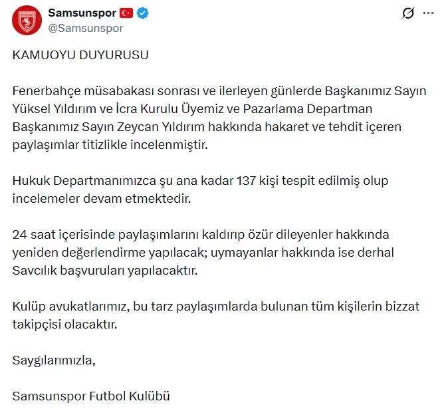This screenshot has width=446, height=411.
Task: Click the Samsunspor club logo avatar
Action: pyautogui.click(x=27, y=21)
